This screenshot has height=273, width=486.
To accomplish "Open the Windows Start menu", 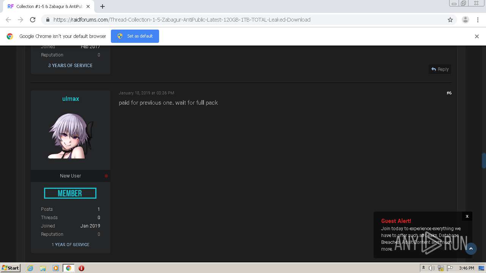I will [10, 268].
